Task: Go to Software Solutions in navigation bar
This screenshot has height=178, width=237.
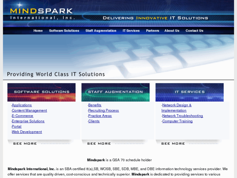Action: click(x=64, y=31)
